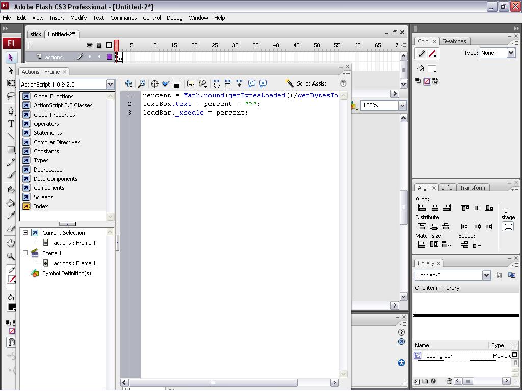Open the stroke color swatch in Color panel
Screen dimensions: 522x391
pyautogui.click(x=432, y=53)
